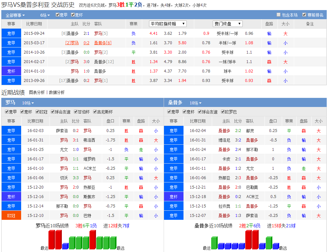
Task: Click odds value 8.86
Action: coord(182,62)
